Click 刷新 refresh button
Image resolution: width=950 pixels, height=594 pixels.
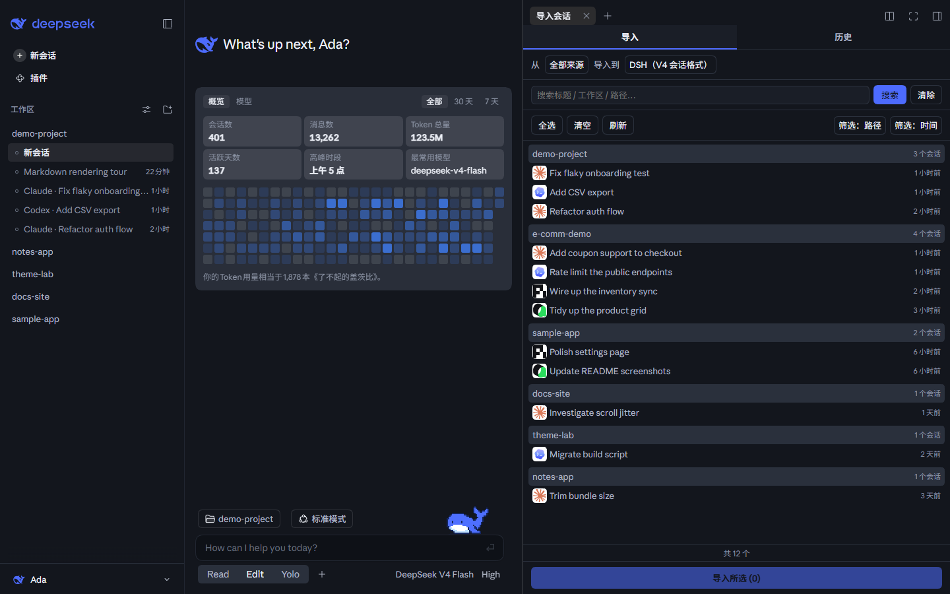point(618,125)
